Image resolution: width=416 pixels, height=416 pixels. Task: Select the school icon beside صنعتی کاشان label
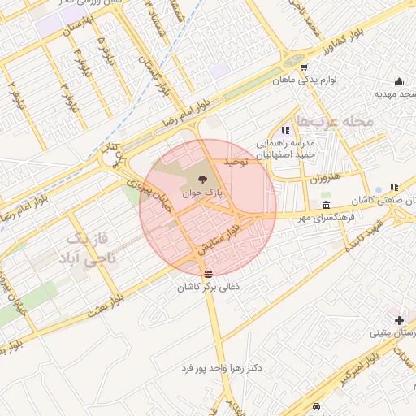394,187
